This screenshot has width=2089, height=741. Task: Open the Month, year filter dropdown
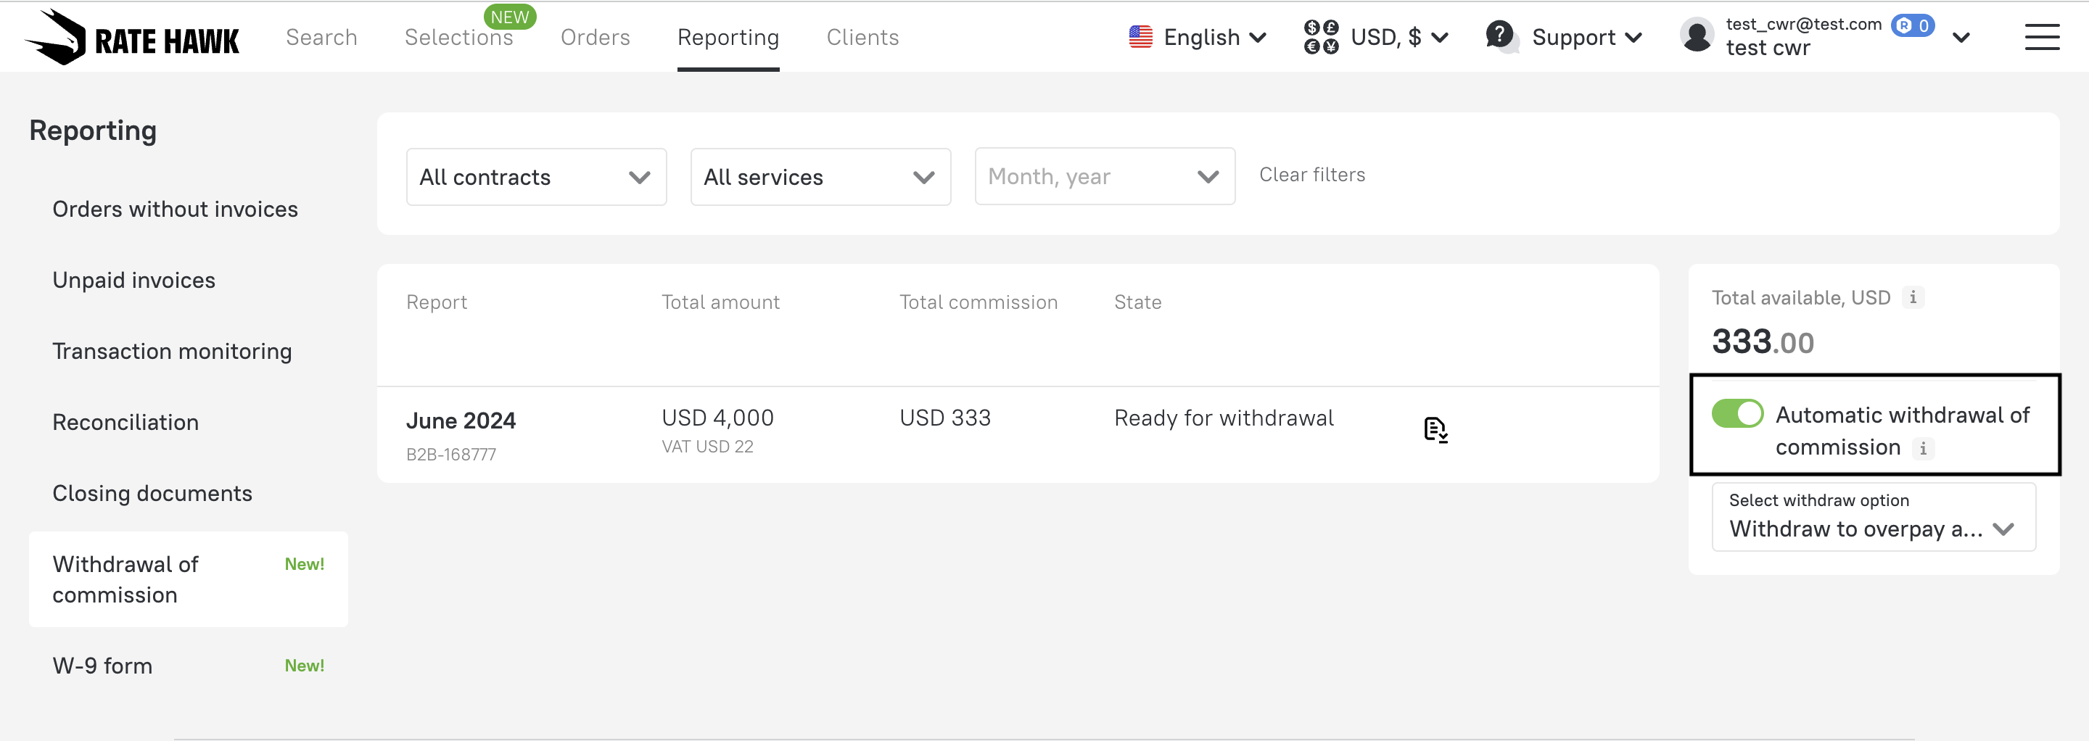(1104, 177)
